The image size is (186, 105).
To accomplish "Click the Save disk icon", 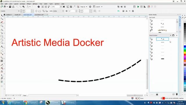I will pyautogui.click(x=10, y=7).
